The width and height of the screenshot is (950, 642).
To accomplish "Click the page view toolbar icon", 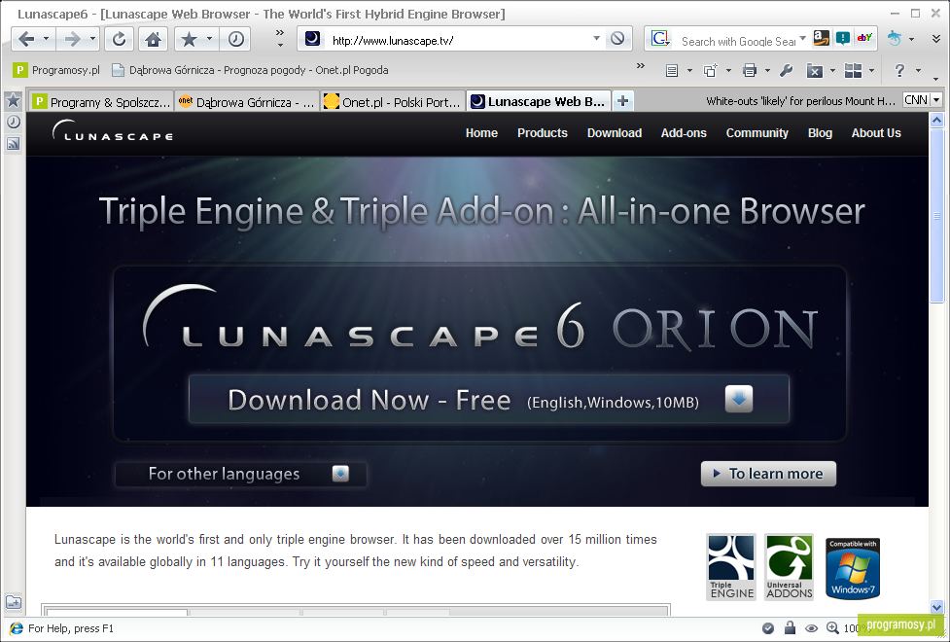I will [672, 71].
